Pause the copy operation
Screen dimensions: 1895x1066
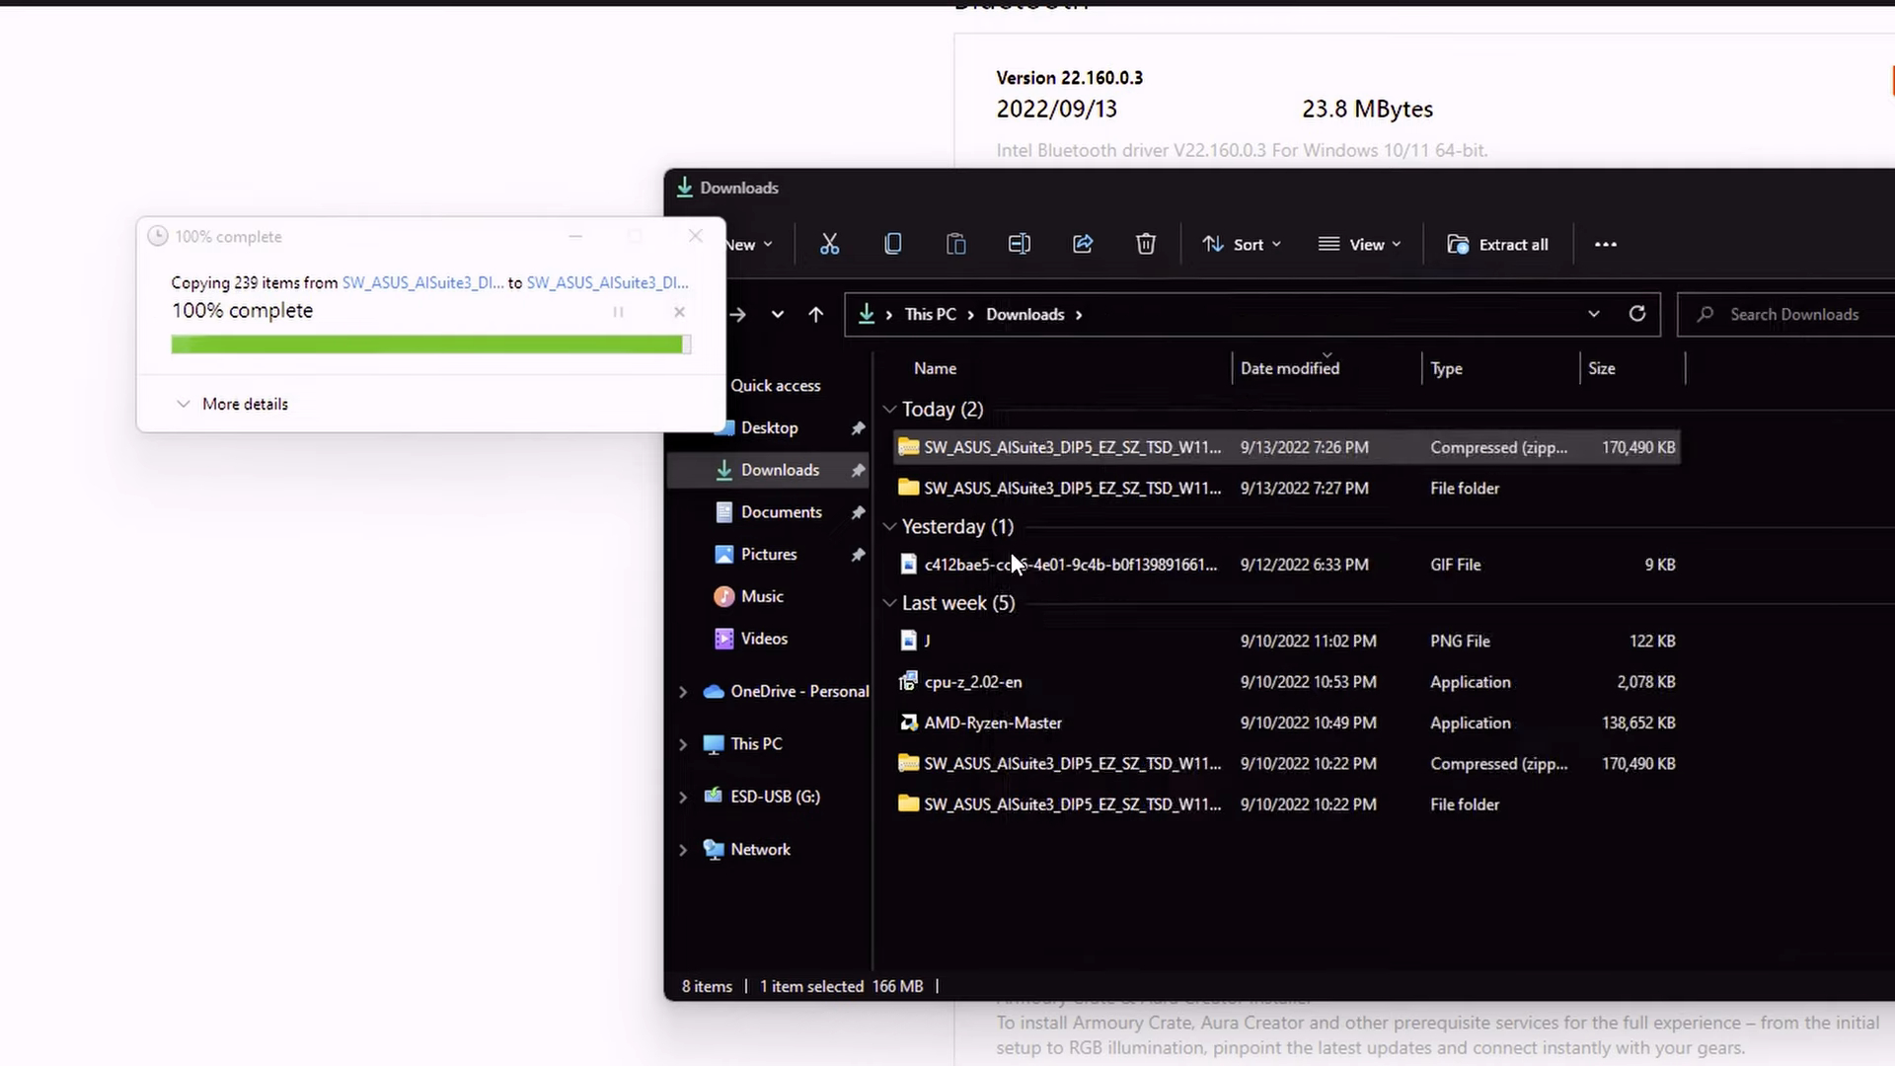618,312
